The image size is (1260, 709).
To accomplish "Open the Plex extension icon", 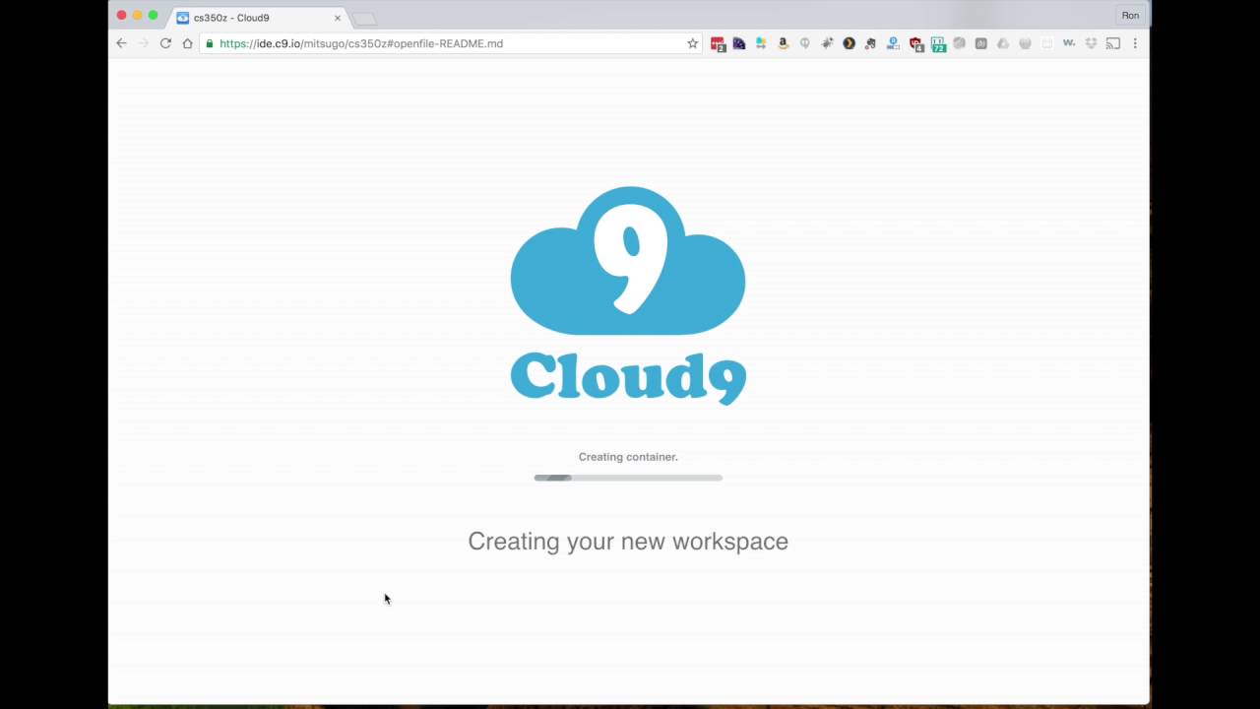I will (849, 43).
